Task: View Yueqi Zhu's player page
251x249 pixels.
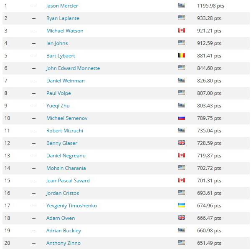Action: [x=58, y=106]
